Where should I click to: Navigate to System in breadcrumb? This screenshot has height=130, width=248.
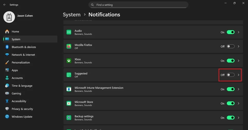coord(72,15)
